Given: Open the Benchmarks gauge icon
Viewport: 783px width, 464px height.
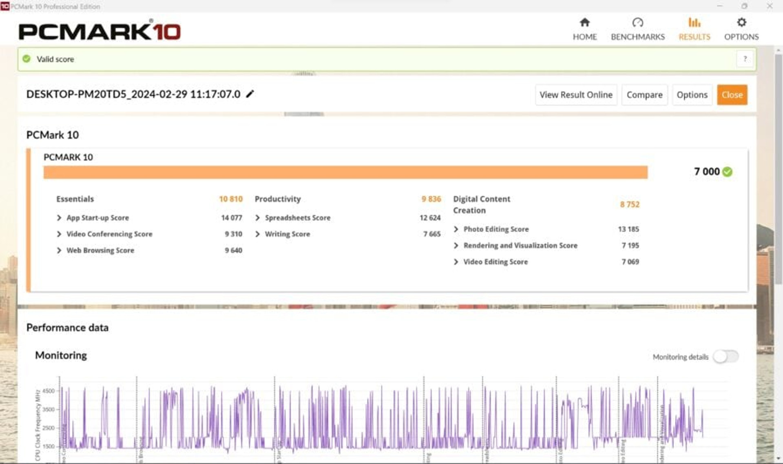Looking at the screenshot, I should [x=637, y=22].
